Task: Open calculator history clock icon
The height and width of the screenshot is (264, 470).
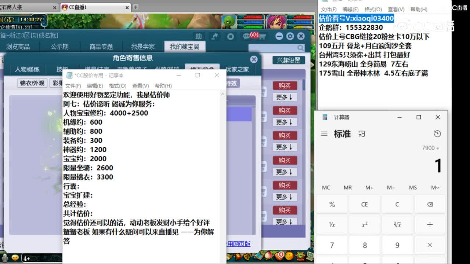Action: click(x=437, y=134)
